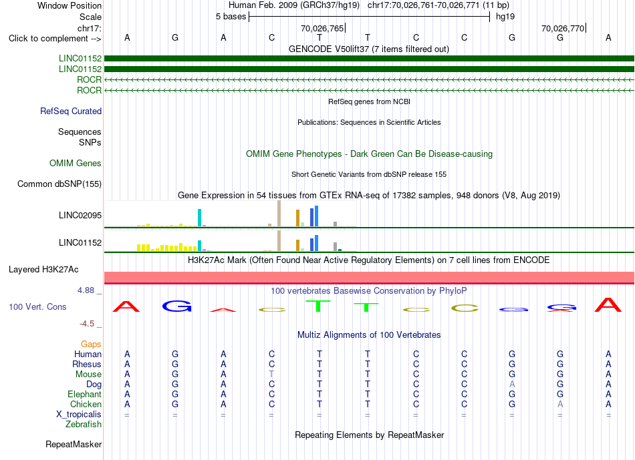The image size is (635, 460).
Task: Open Short Genetic Variants from dbSNP title
Action: [369, 174]
